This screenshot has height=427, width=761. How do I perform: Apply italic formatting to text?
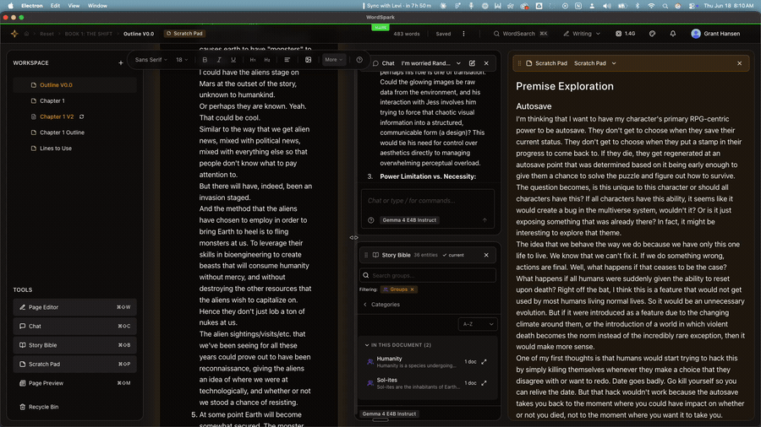[x=219, y=60]
